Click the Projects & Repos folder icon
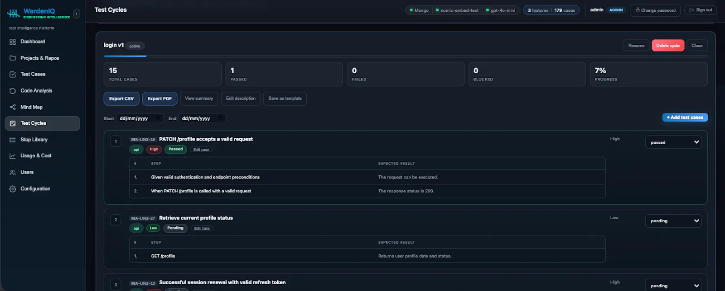This screenshot has height=291, width=725. (13, 58)
